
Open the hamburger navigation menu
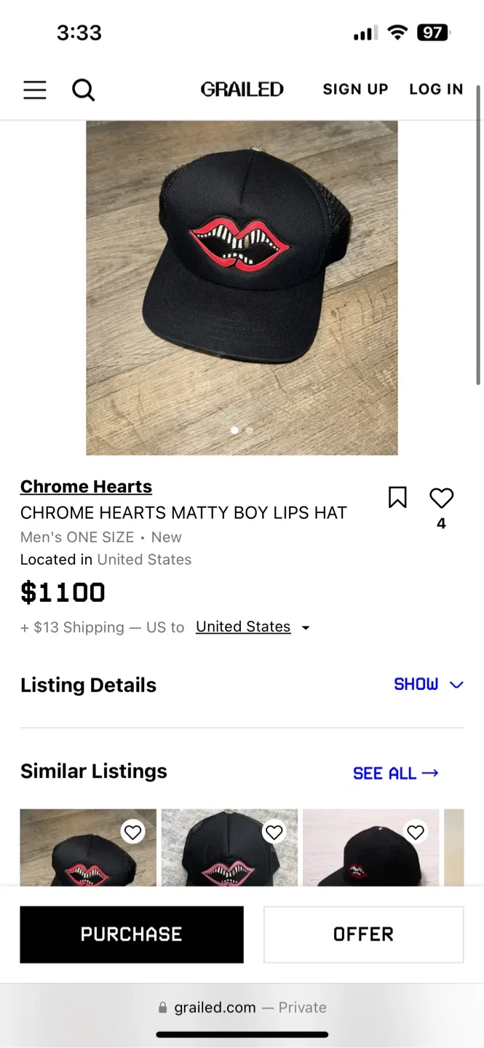(34, 90)
